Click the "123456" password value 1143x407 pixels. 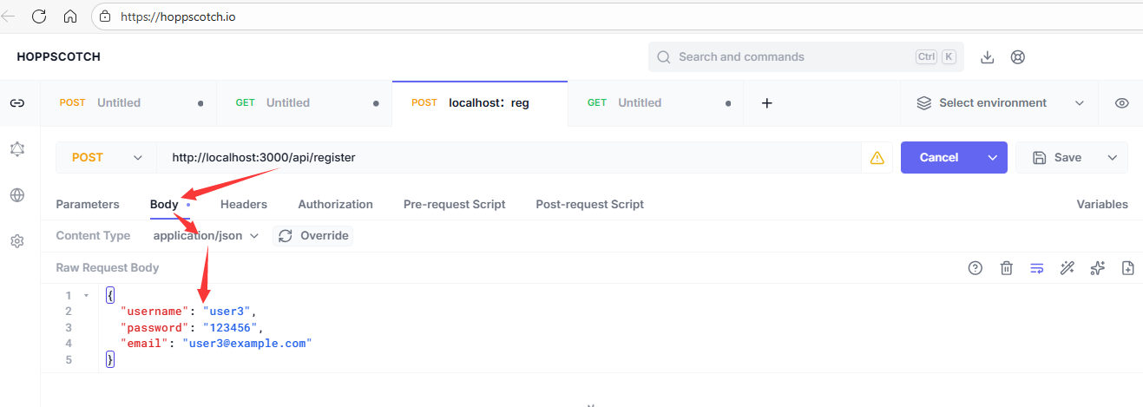[231, 328]
